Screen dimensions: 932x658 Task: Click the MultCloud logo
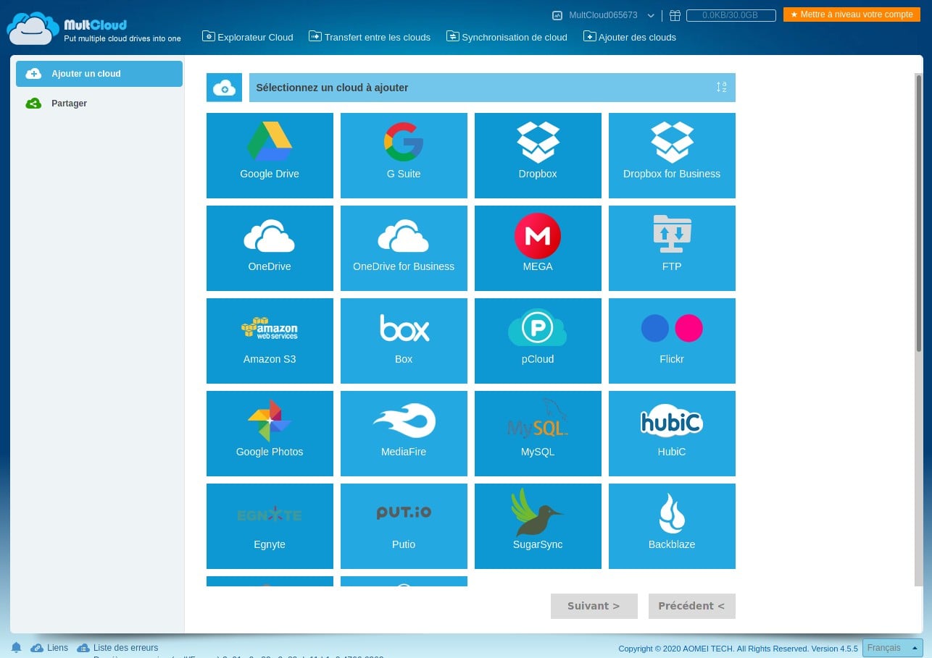pos(94,29)
